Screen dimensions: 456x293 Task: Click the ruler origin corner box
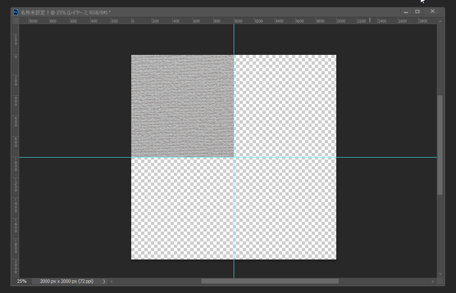tap(16, 21)
